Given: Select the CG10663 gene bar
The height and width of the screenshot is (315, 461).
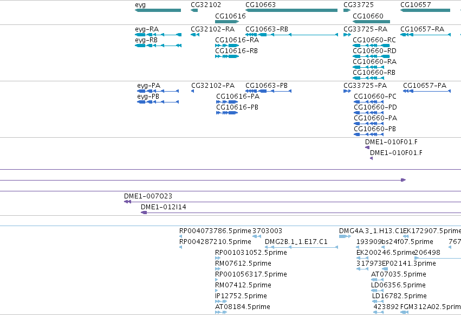Looking at the screenshot, I should click(291, 10).
